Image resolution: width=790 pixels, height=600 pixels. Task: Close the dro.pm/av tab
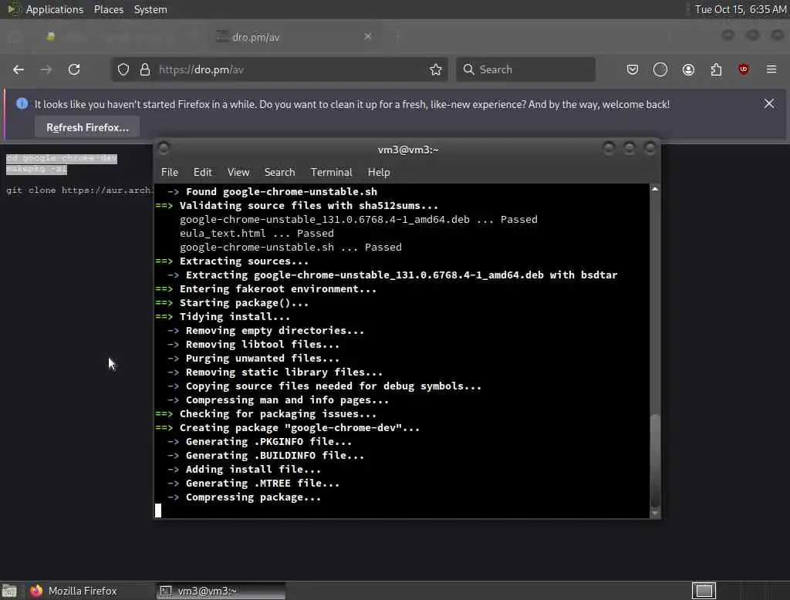(x=368, y=36)
